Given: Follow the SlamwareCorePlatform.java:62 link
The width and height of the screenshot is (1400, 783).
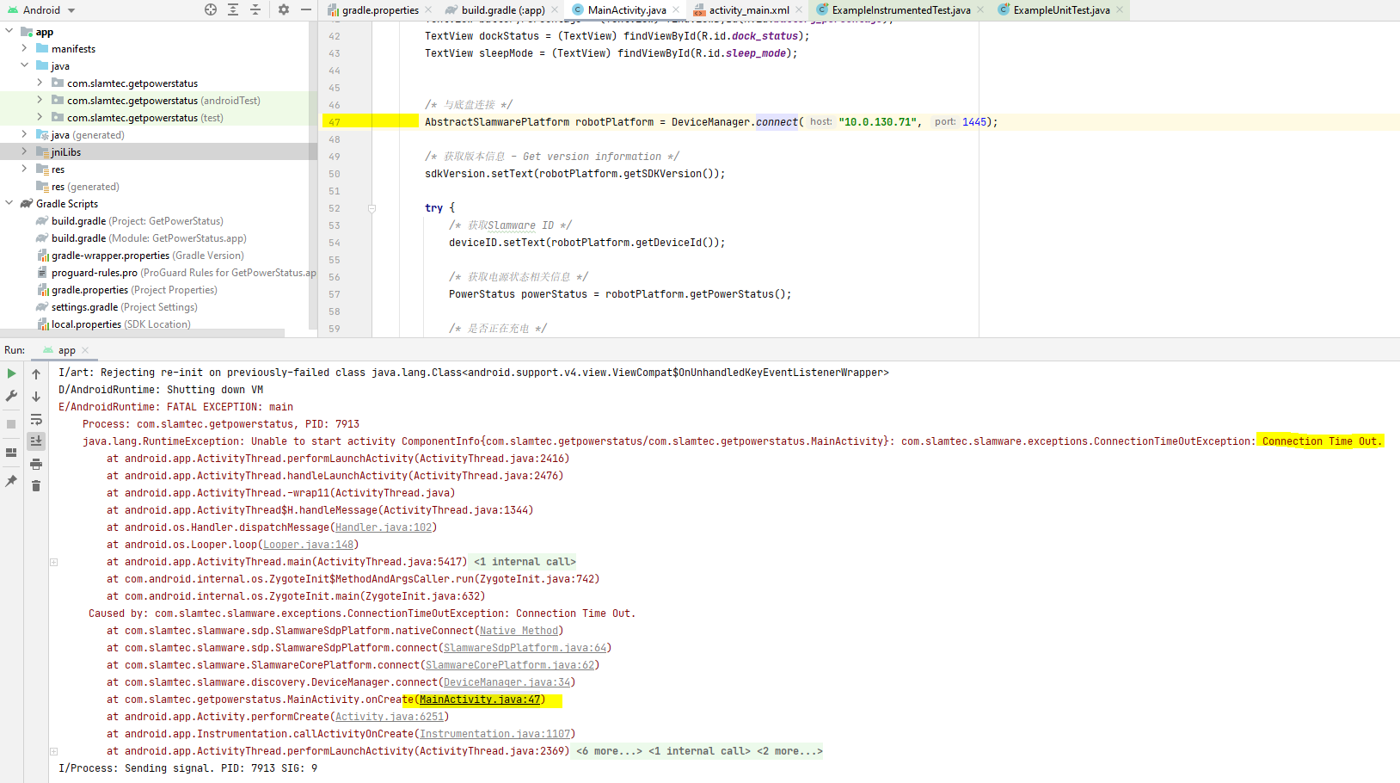Looking at the screenshot, I should (x=509, y=664).
